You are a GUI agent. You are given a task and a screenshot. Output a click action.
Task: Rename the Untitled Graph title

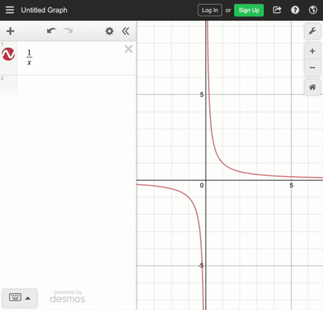coord(44,10)
